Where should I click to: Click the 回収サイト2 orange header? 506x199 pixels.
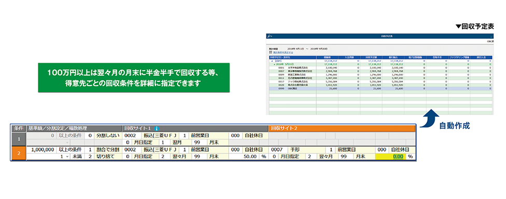(342, 128)
